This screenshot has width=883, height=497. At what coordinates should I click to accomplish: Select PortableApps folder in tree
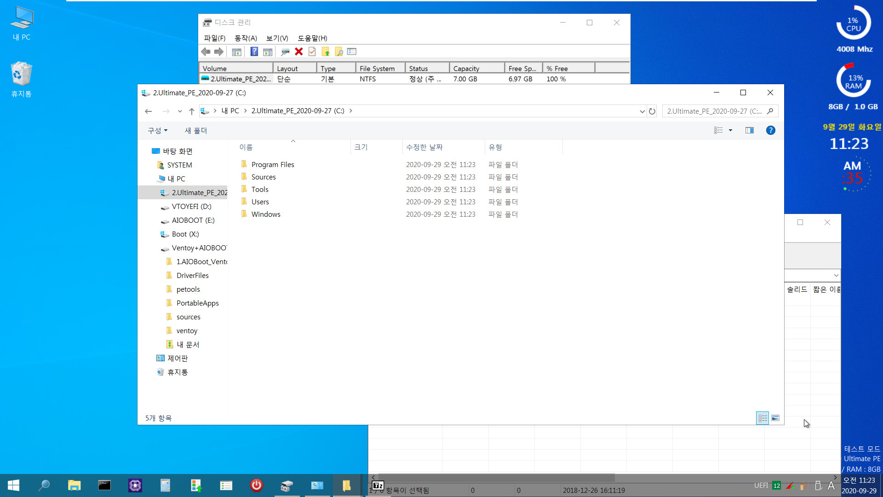pyautogui.click(x=198, y=303)
